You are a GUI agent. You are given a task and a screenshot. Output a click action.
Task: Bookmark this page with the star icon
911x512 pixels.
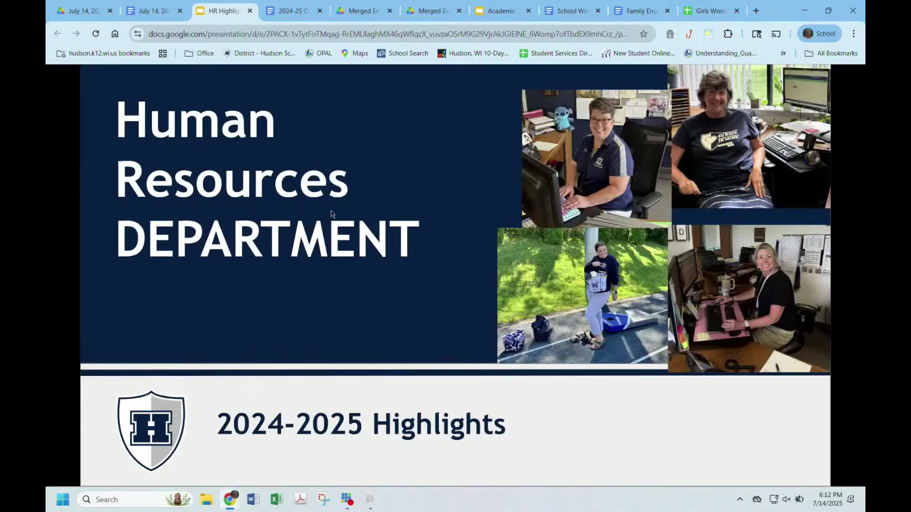643,34
